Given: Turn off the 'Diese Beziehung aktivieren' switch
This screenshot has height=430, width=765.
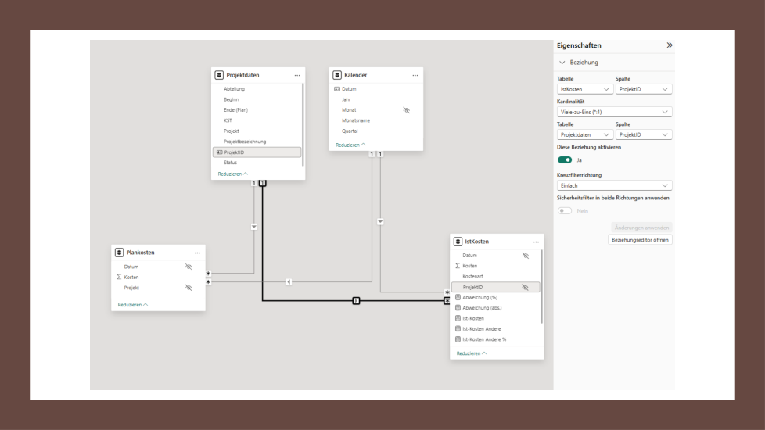Looking at the screenshot, I should 564,159.
